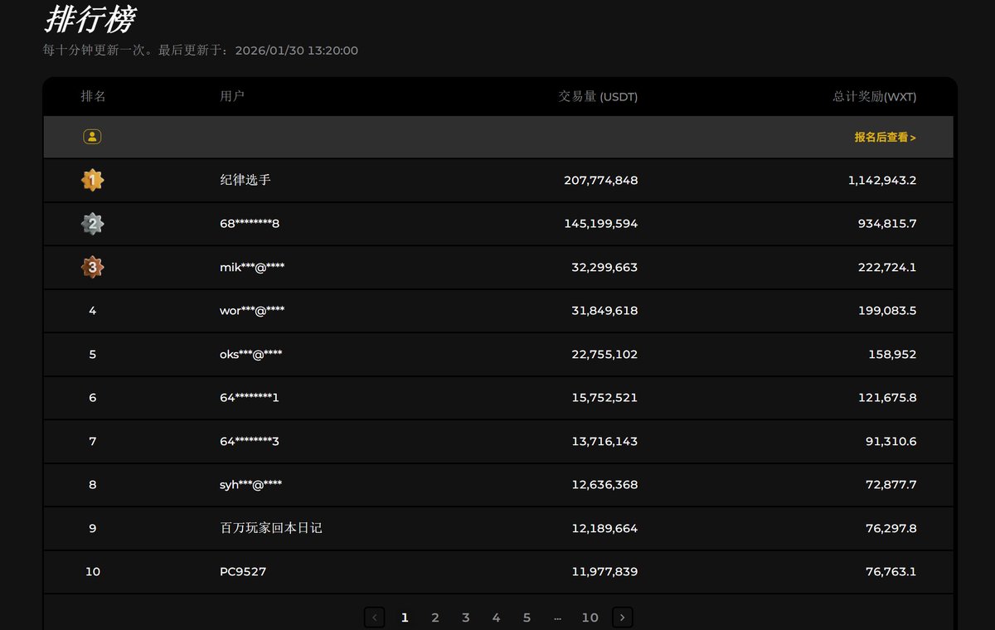
Task: Select user oks***@****
Action: coord(251,354)
